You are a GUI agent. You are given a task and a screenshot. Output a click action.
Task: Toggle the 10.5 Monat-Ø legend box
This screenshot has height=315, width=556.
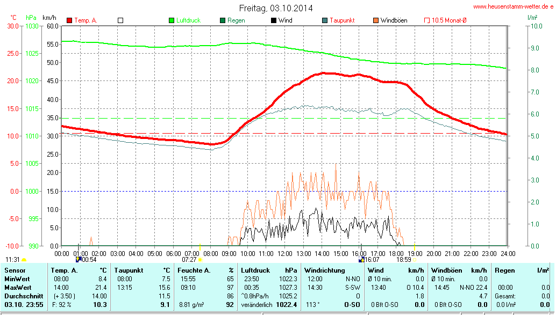427,20
